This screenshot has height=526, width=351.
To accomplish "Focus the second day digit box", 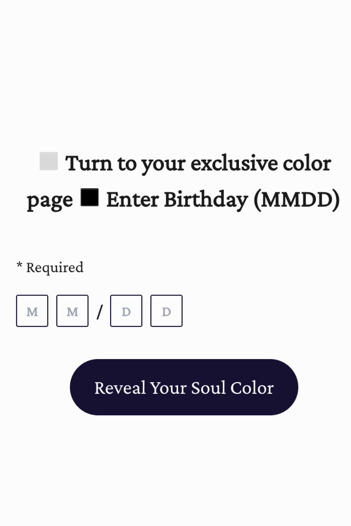I will coord(166,311).
